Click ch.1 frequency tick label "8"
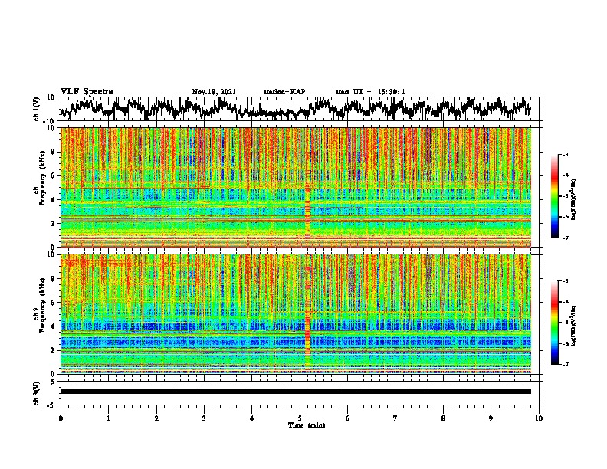Image resolution: width=607 pixels, height=469 pixels. 53,152
